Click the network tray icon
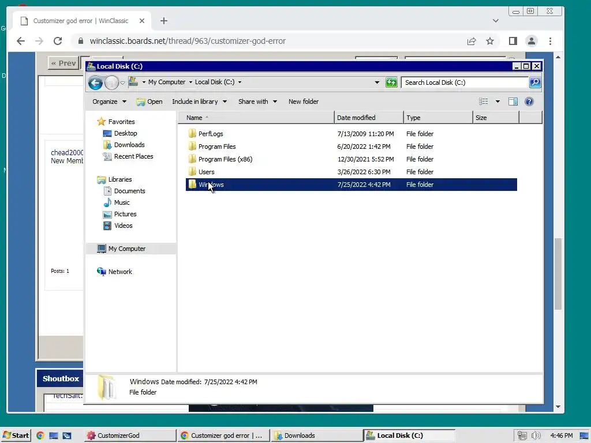 pos(522,436)
